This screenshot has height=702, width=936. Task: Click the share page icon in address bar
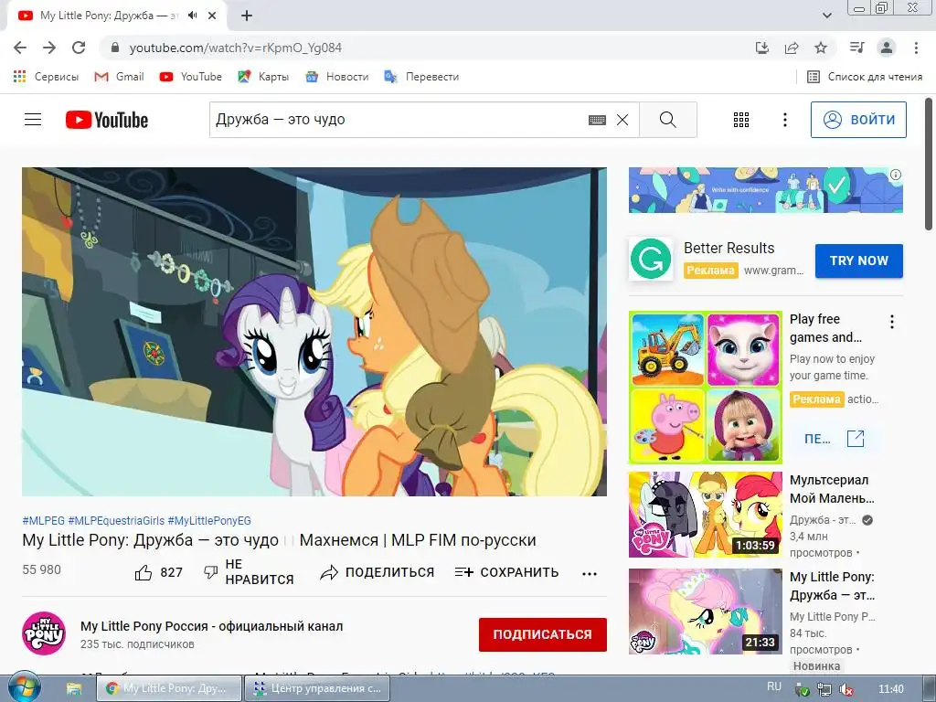coord(792,48)
